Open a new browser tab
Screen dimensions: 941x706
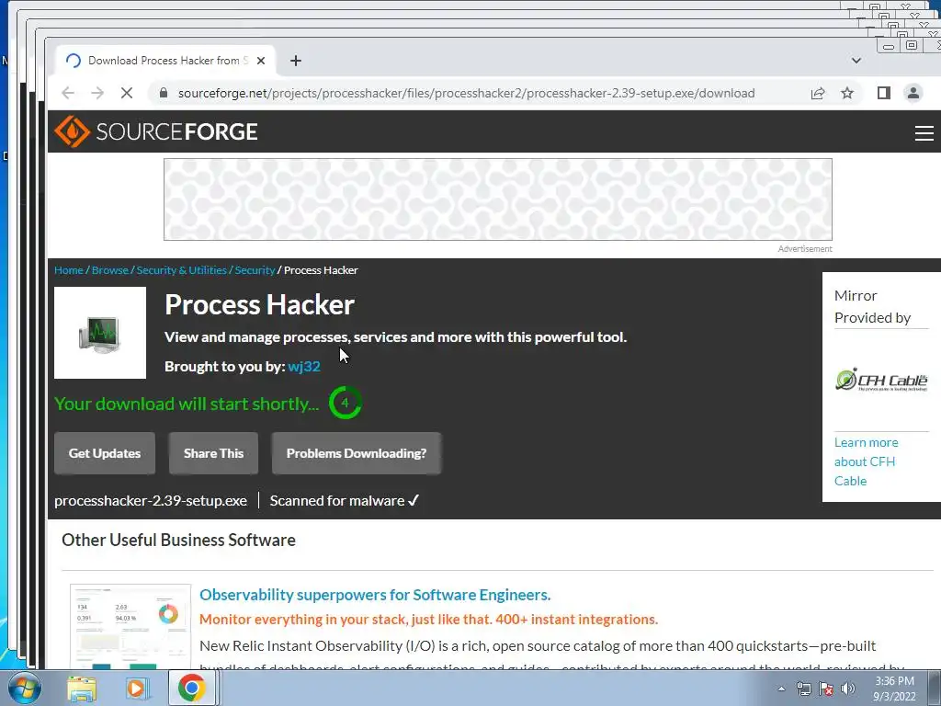pyautogui.click(x=295, y=61)
